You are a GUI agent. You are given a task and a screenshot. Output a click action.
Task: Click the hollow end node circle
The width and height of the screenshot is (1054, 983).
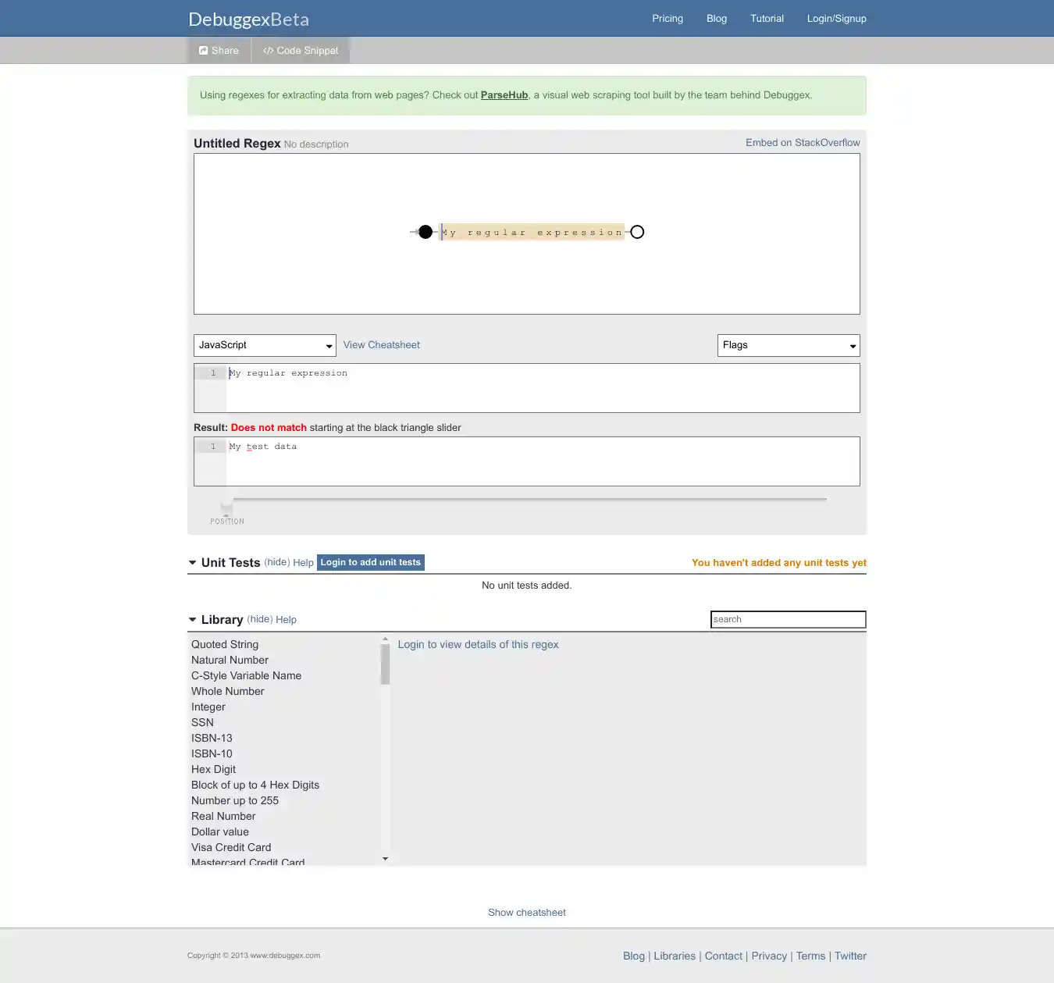(637, 232)
